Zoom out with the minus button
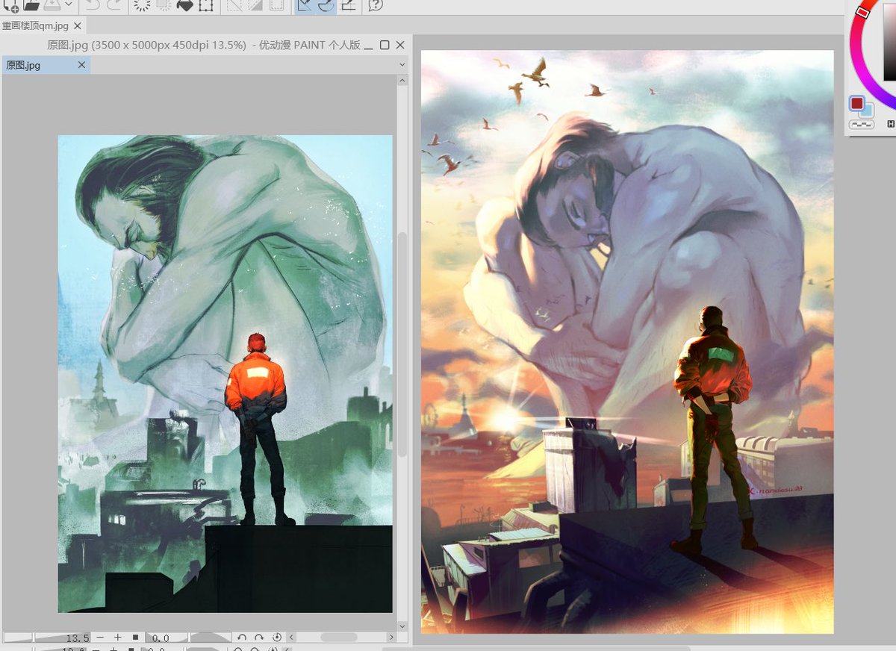Viewport: 896px width, 651px height. pos(101,638)
